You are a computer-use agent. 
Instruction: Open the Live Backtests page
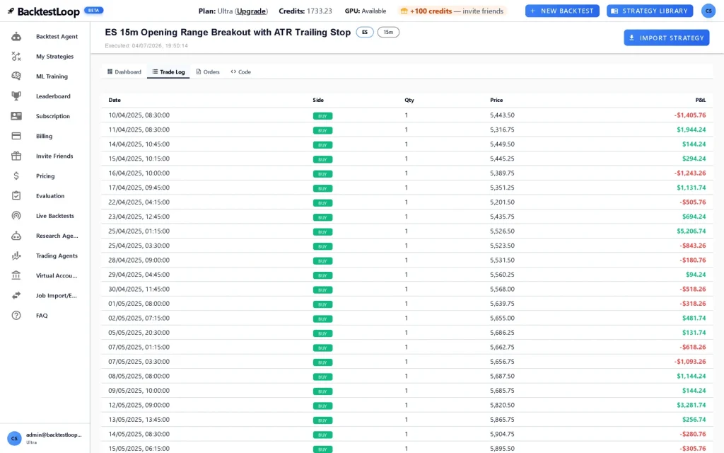pos(55,216)
